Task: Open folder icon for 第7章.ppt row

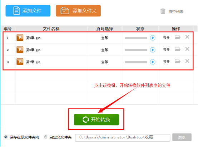Action: [x=177, y=61]
